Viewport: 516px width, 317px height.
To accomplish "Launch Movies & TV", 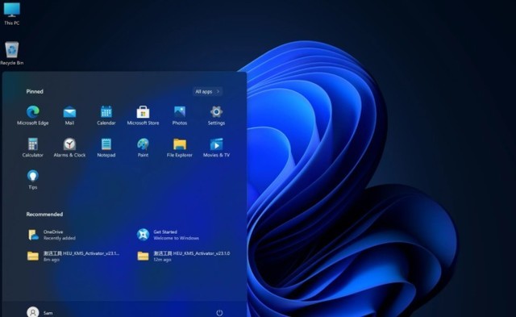I will (x=216, y=148).
